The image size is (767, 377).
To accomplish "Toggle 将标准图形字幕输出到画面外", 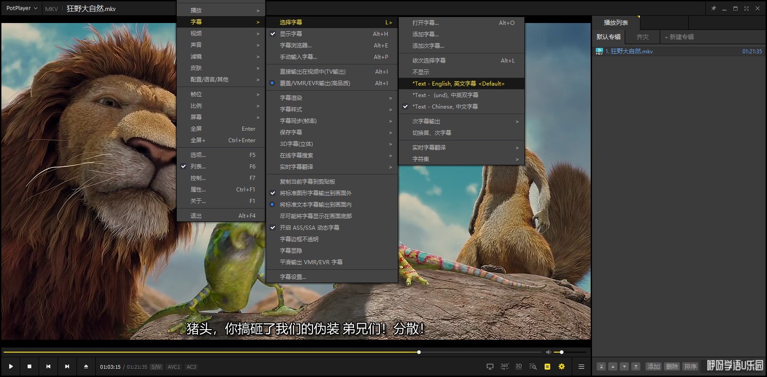I will 331,193.
